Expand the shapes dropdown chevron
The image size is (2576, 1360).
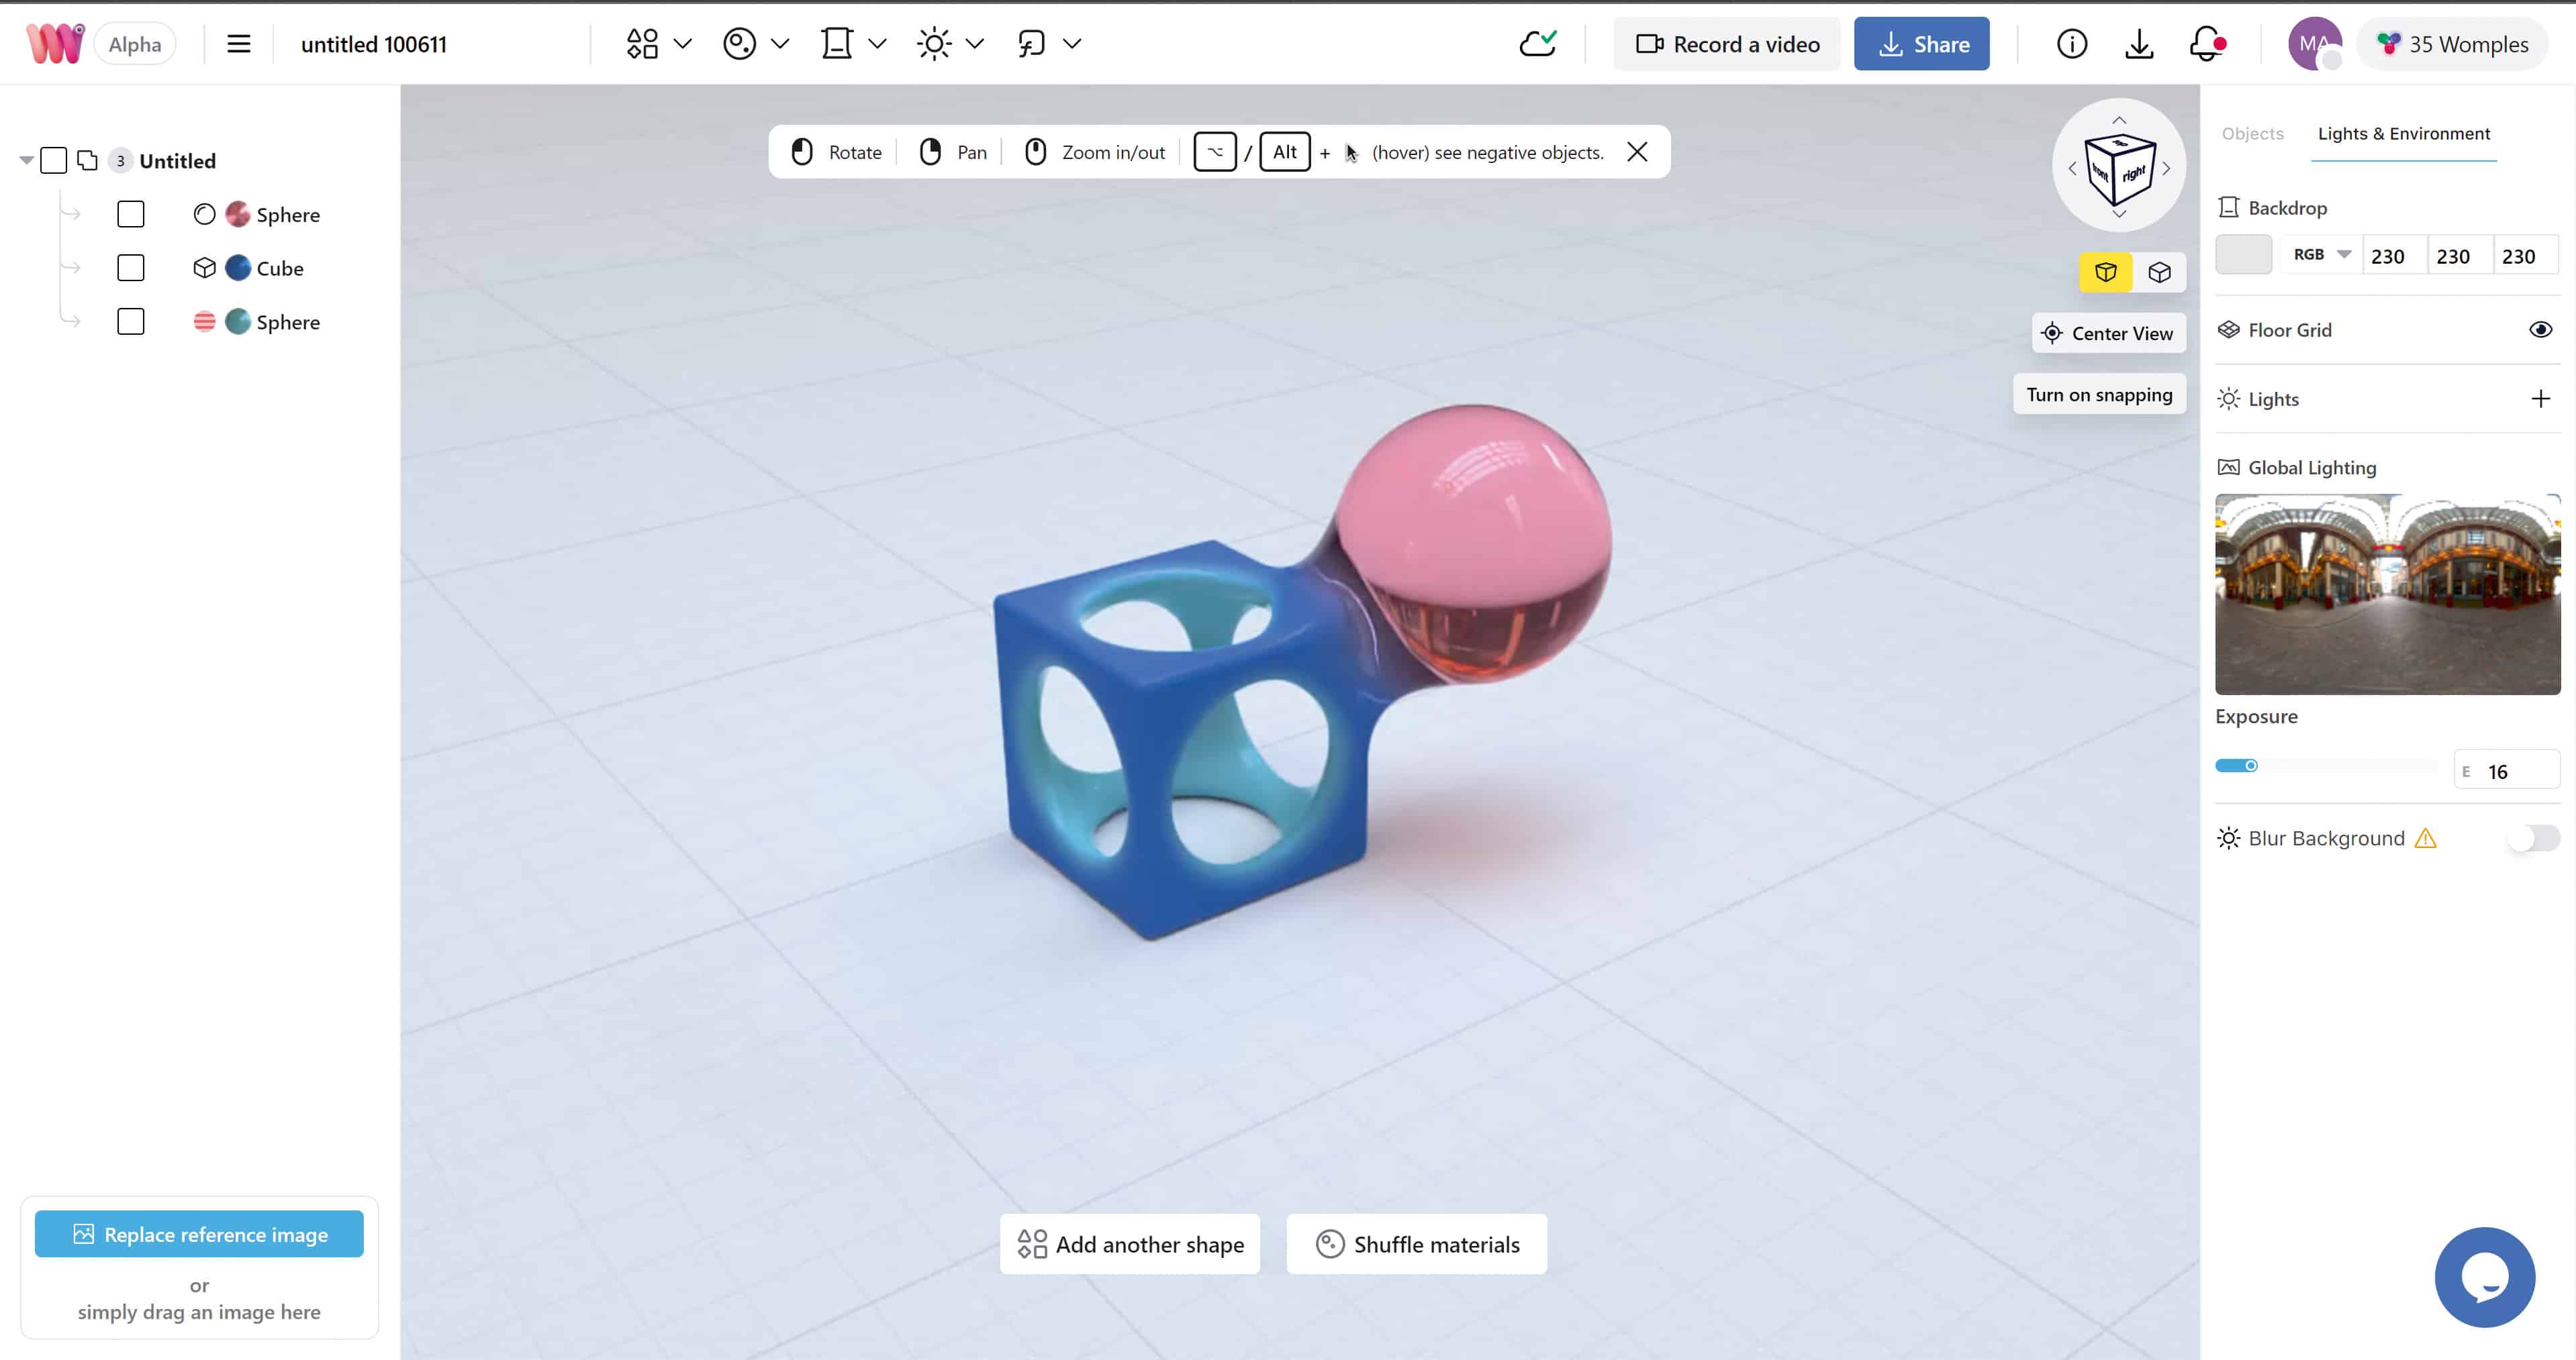click(683, 44)
